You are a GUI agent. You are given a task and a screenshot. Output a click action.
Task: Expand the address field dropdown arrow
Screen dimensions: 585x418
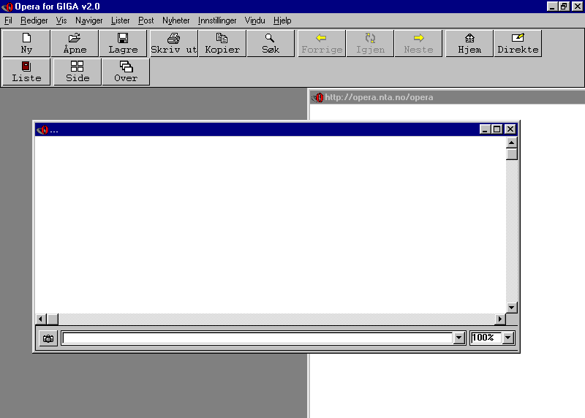(459, 338)
